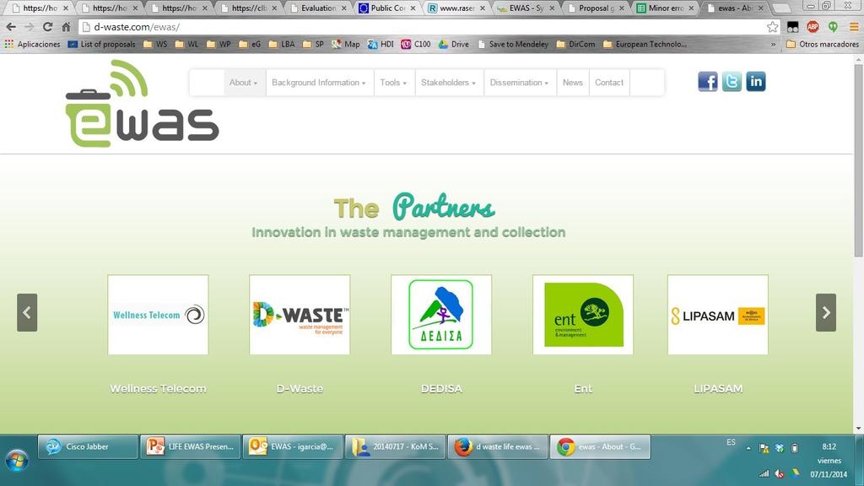Click the ES language indicator

coord(731,442)
